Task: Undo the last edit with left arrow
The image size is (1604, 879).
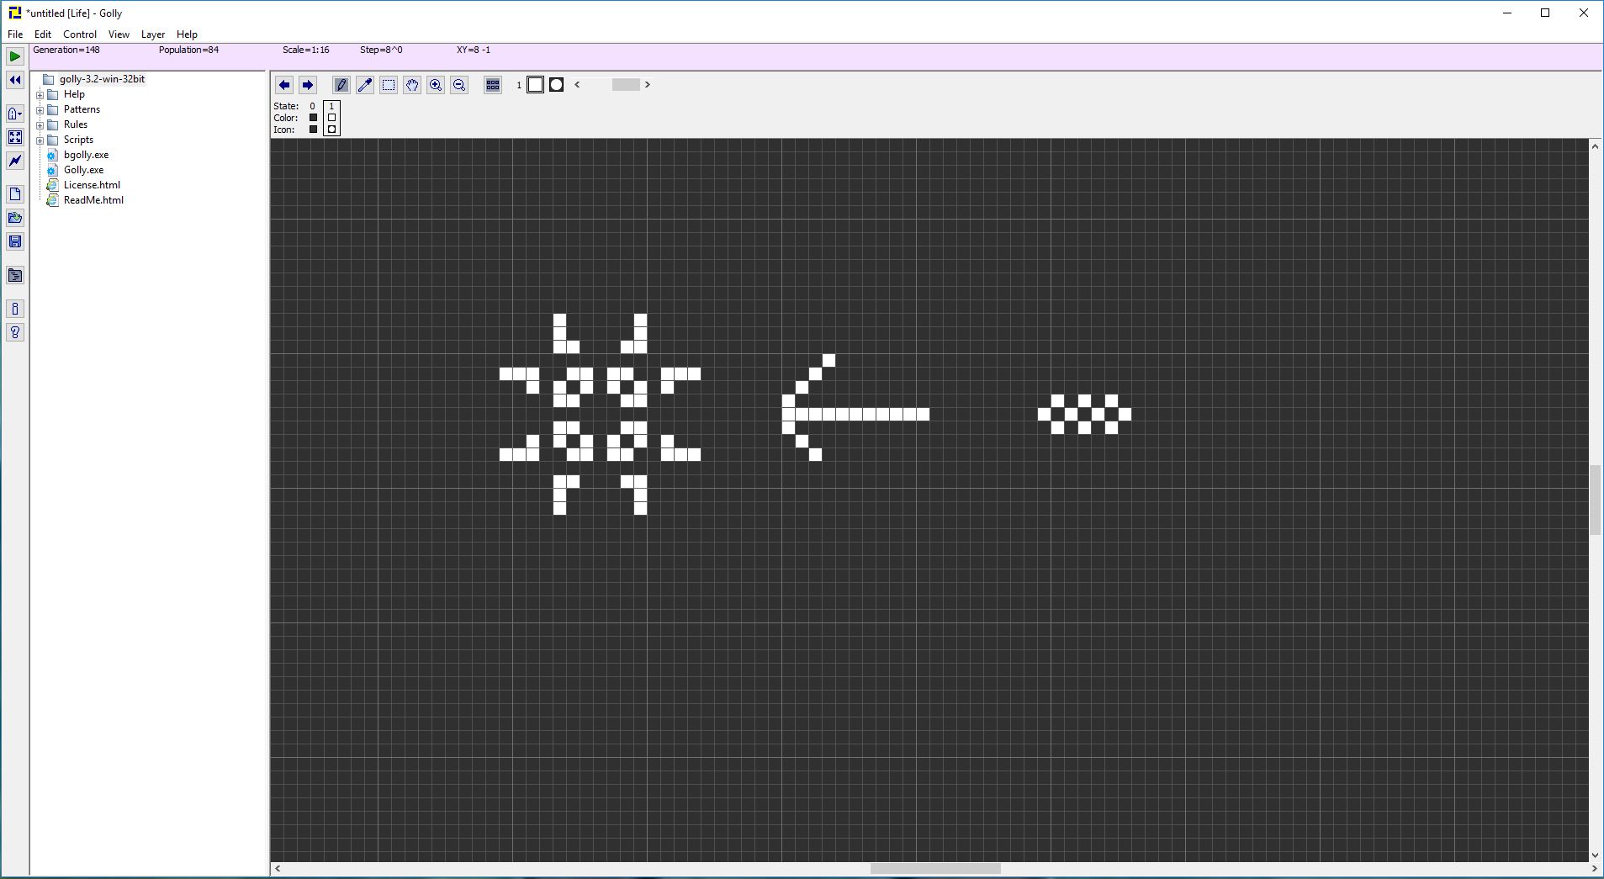Action: 284,85
